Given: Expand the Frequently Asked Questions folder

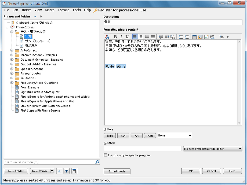Looking at the screenshot, I should pyautogui.click(x=12, y=83).
